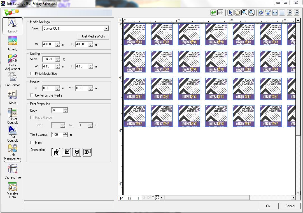Open the Clip and Tile panel

(13, 172)
